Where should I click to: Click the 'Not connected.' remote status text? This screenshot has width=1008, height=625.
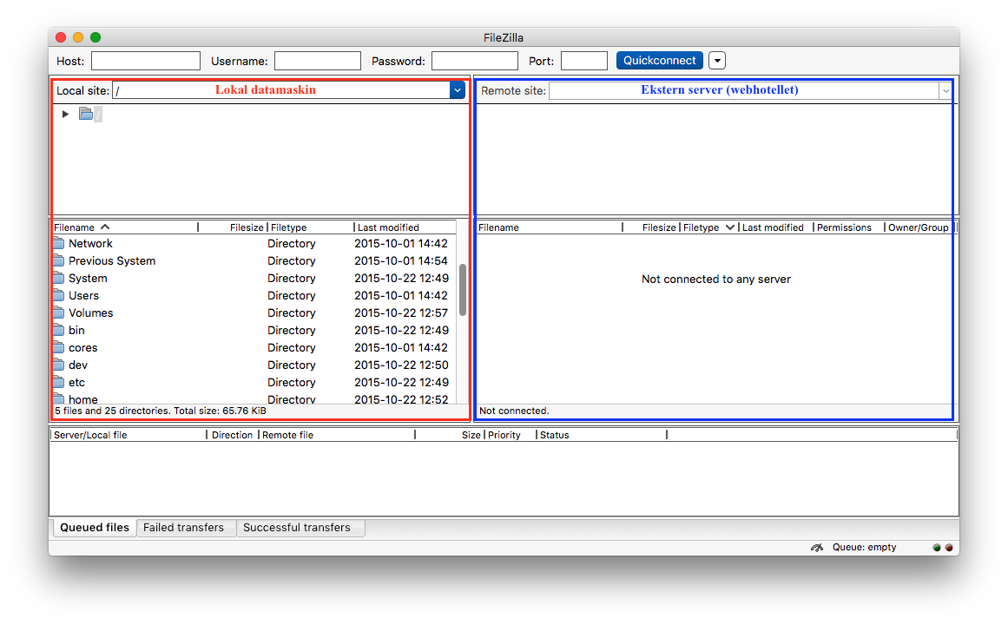pos(514,411)
